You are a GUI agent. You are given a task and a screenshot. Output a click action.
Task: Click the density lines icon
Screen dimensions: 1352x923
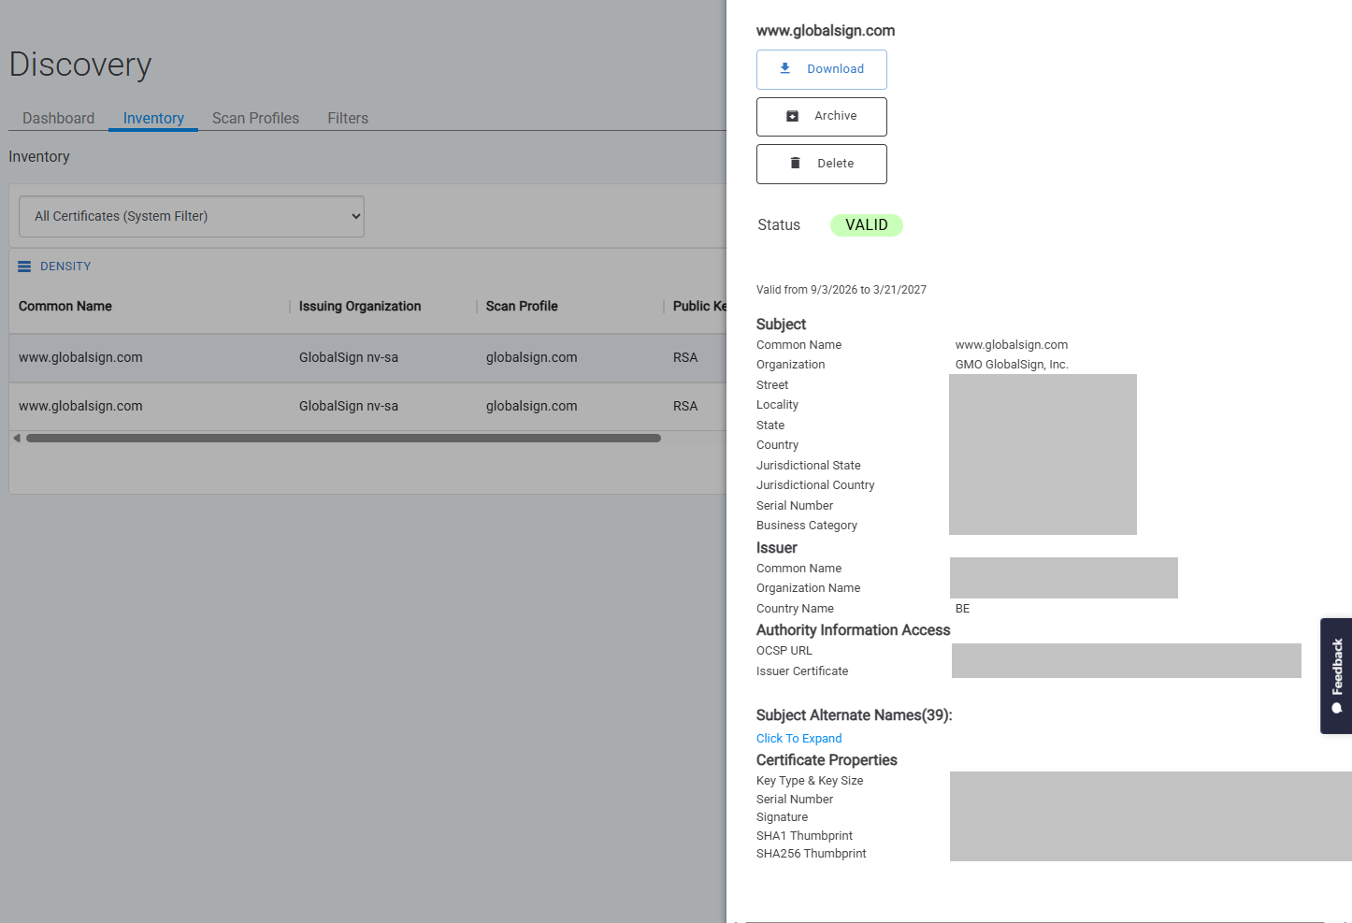24,267
